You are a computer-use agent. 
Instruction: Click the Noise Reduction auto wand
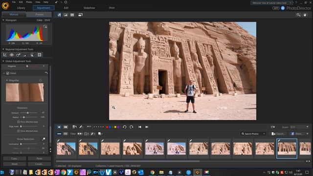click(44, 139)
